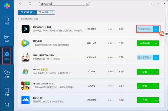Open the 宝库 software library in sidebar

coord(7,56)
